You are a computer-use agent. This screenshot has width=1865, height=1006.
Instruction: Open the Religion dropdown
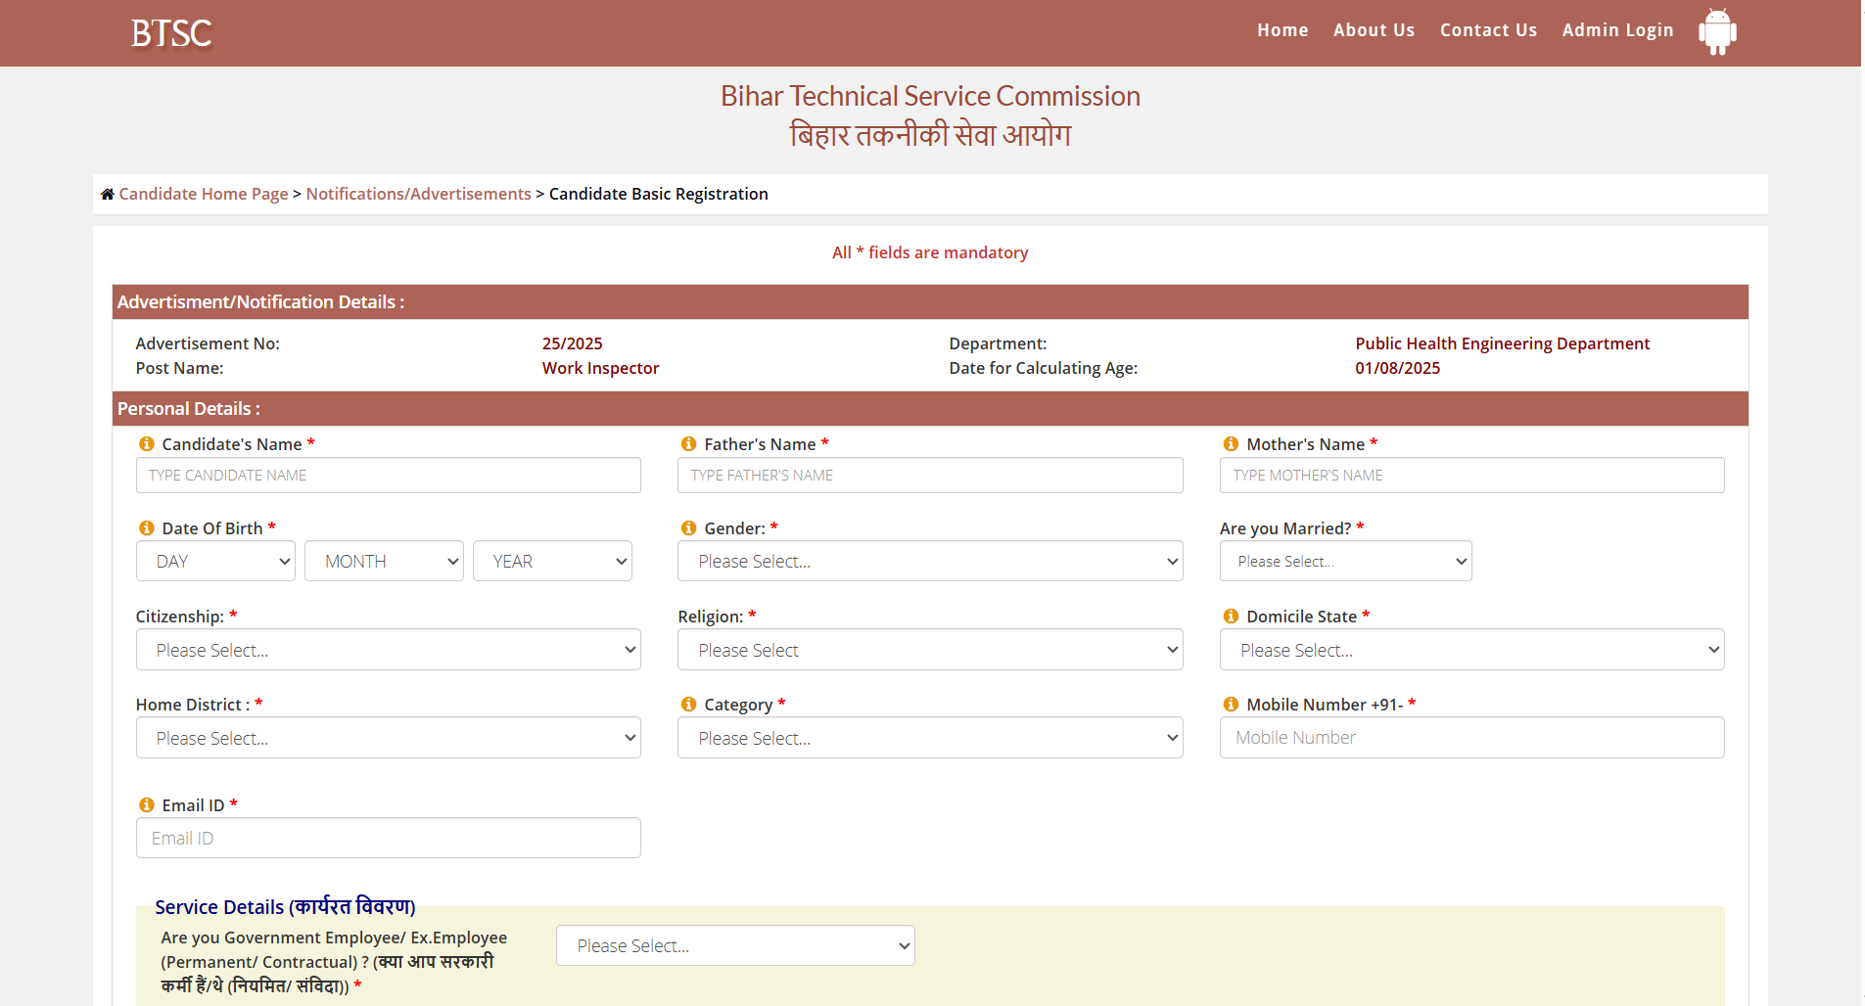click(x=930, y=651)
